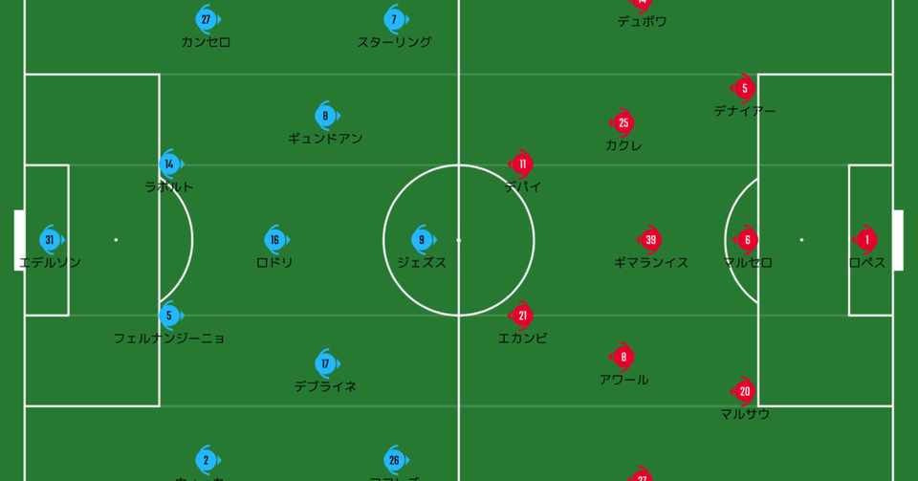Select blue marker 8 ギュンドアン
918x481 pixels.
pyautogui.click(x=326, y=116)
